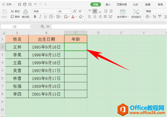Screen dimensions: 167x118
Task: Click distributed alignment icon
Action: (110, 17)
